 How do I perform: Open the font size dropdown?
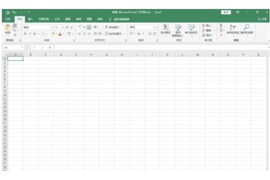[63, 27]
